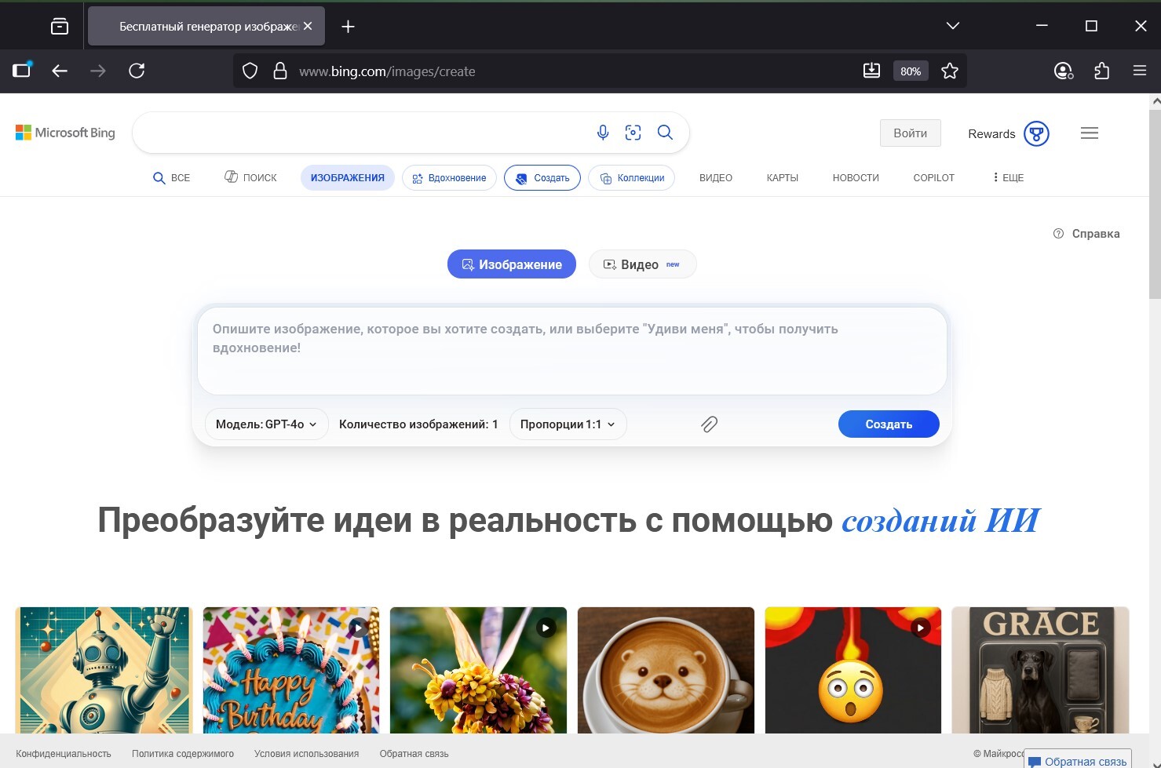Viewport: 1161px width, 768px height.
Task: Open the ВИДЕО search tab
Action: coord(715,178)
